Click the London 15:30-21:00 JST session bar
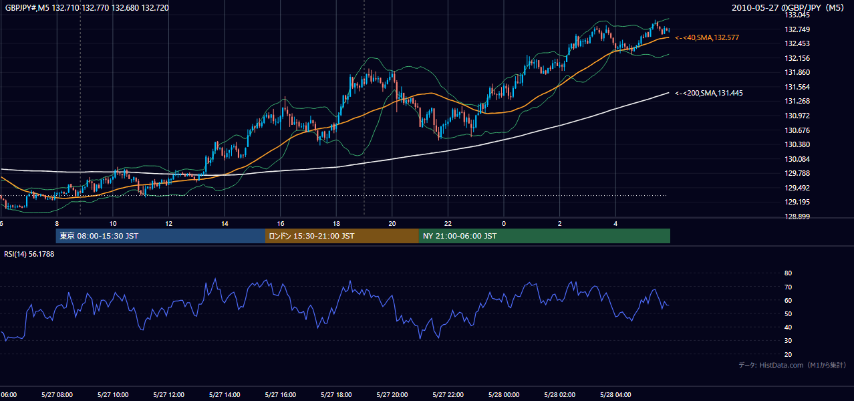The image size is (854, 401). (342, 236)
